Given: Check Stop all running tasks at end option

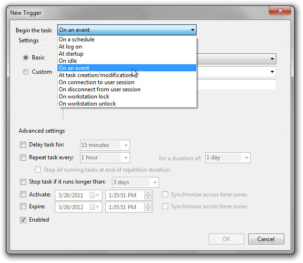Looking at the screenshot, I should tap(38, 170).
